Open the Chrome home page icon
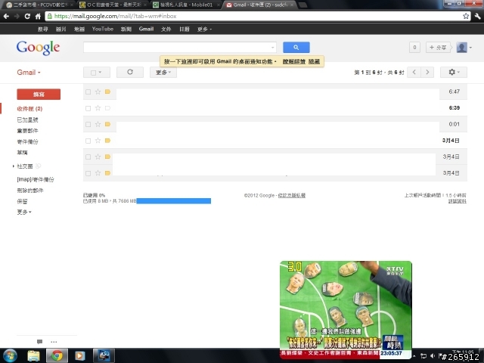Image resolution: width=484 pixels, height=363 pixels. (x=38, y=16)
